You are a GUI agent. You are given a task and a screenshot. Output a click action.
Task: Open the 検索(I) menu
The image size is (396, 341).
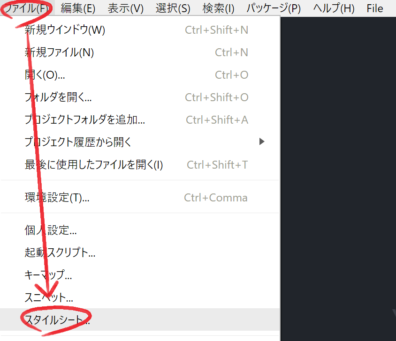(219, 8)
